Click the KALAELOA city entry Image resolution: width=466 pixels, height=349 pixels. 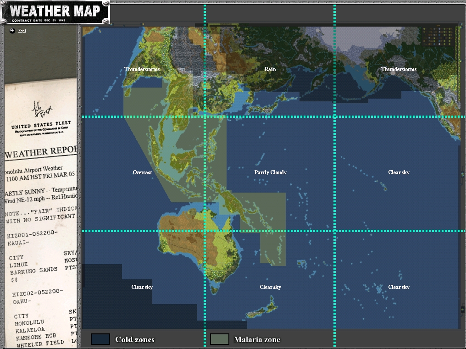coord(30,330)
